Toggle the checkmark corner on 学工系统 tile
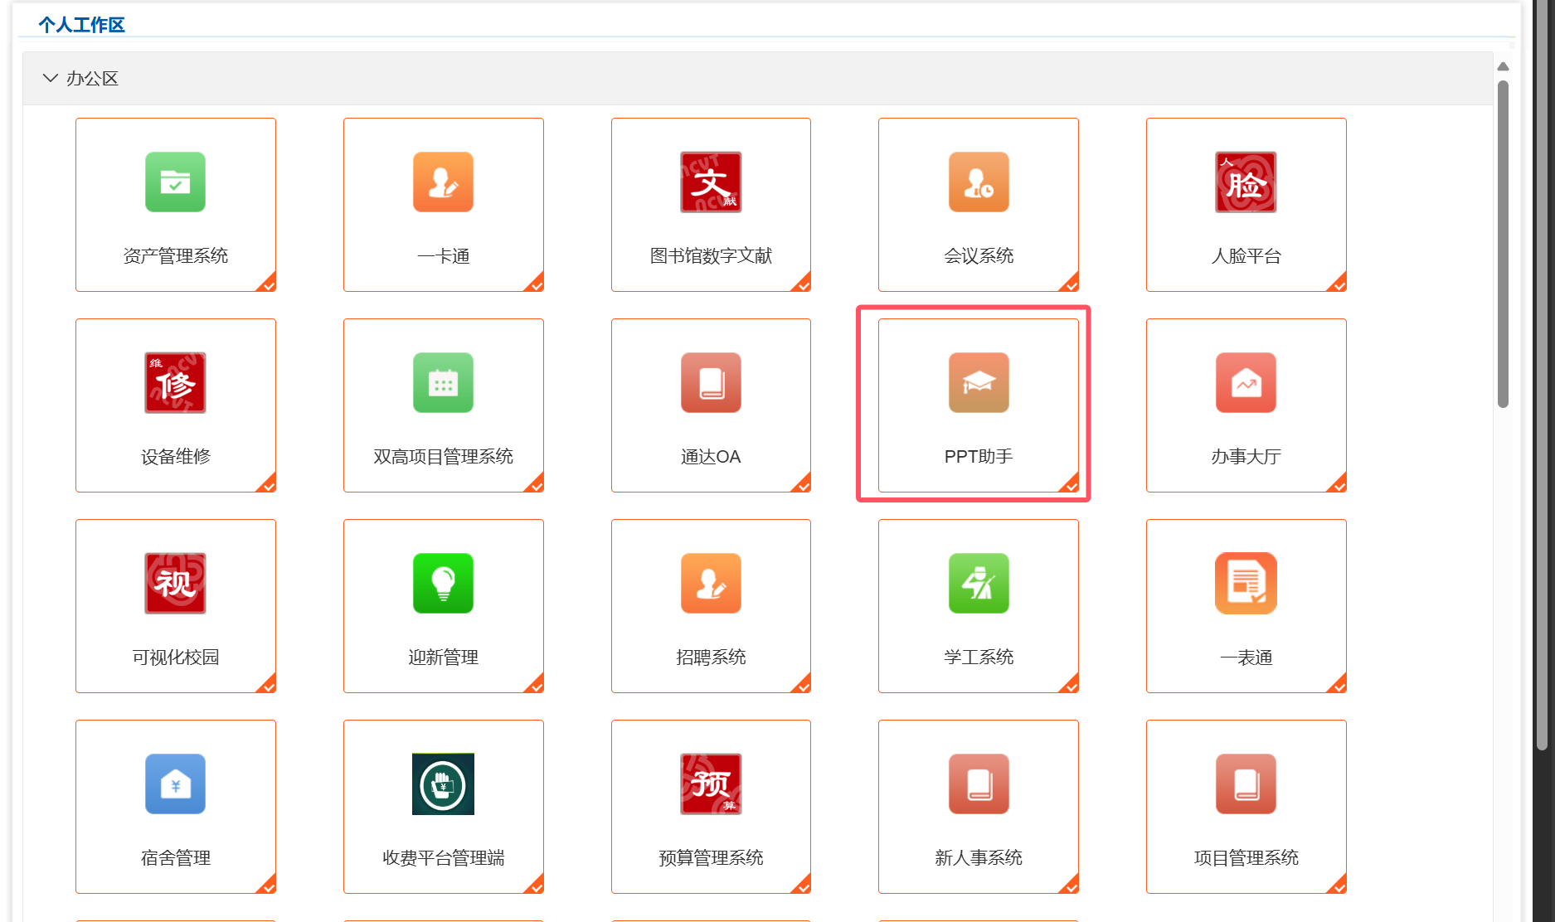This screenshot has height=922, width=1555. pyautogui.click(x=1071, y=685)
